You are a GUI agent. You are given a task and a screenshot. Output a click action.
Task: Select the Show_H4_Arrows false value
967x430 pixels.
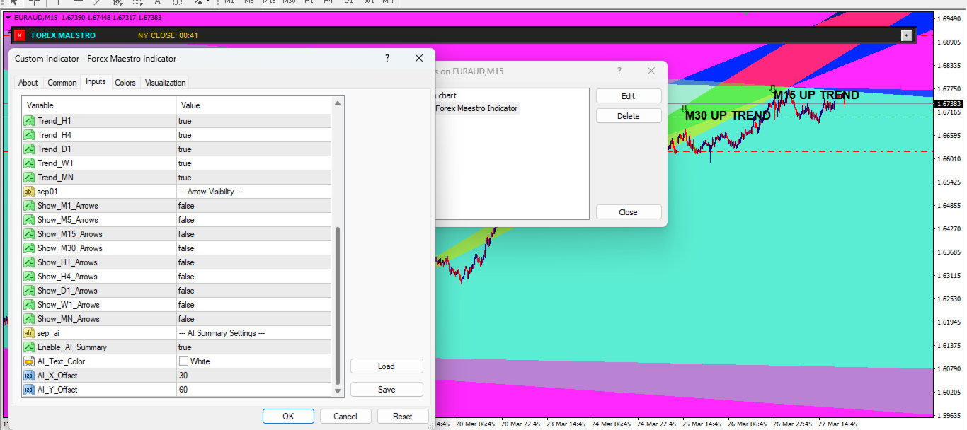tap(253, 277)
